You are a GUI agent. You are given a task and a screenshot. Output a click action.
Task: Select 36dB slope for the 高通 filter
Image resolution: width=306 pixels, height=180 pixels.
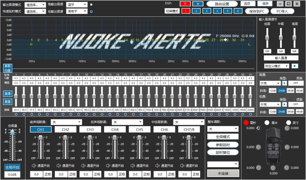pos(290,90)
